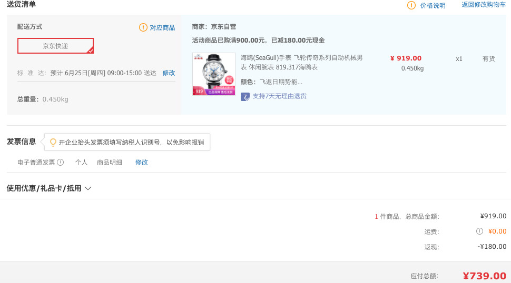Expand 使用优惠/礼品卡/抵用 chevron arrow
Viewport: 511px width, 283px height.
tap(88, 188)
